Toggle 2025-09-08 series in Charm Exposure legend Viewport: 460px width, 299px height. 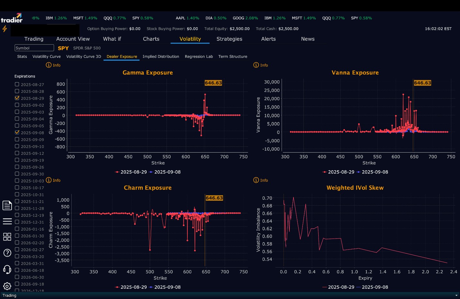(165, 287)
